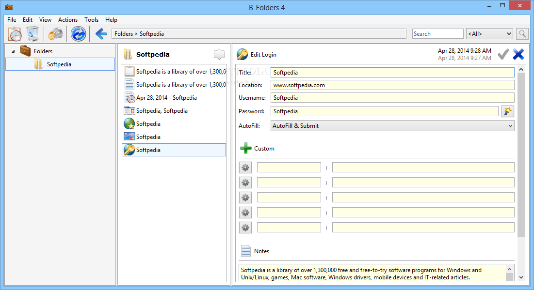Open the <All> search filter dropdown
The width and height of the screenshot is (534, 290).
point(489,34)
